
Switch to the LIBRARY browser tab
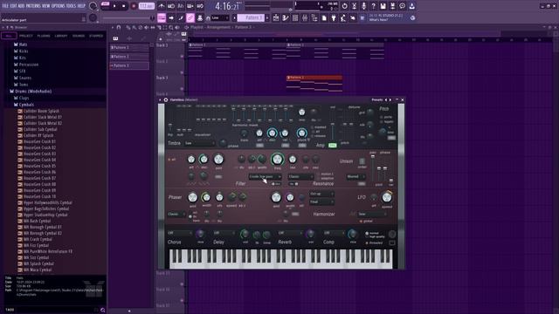point(61,36)
